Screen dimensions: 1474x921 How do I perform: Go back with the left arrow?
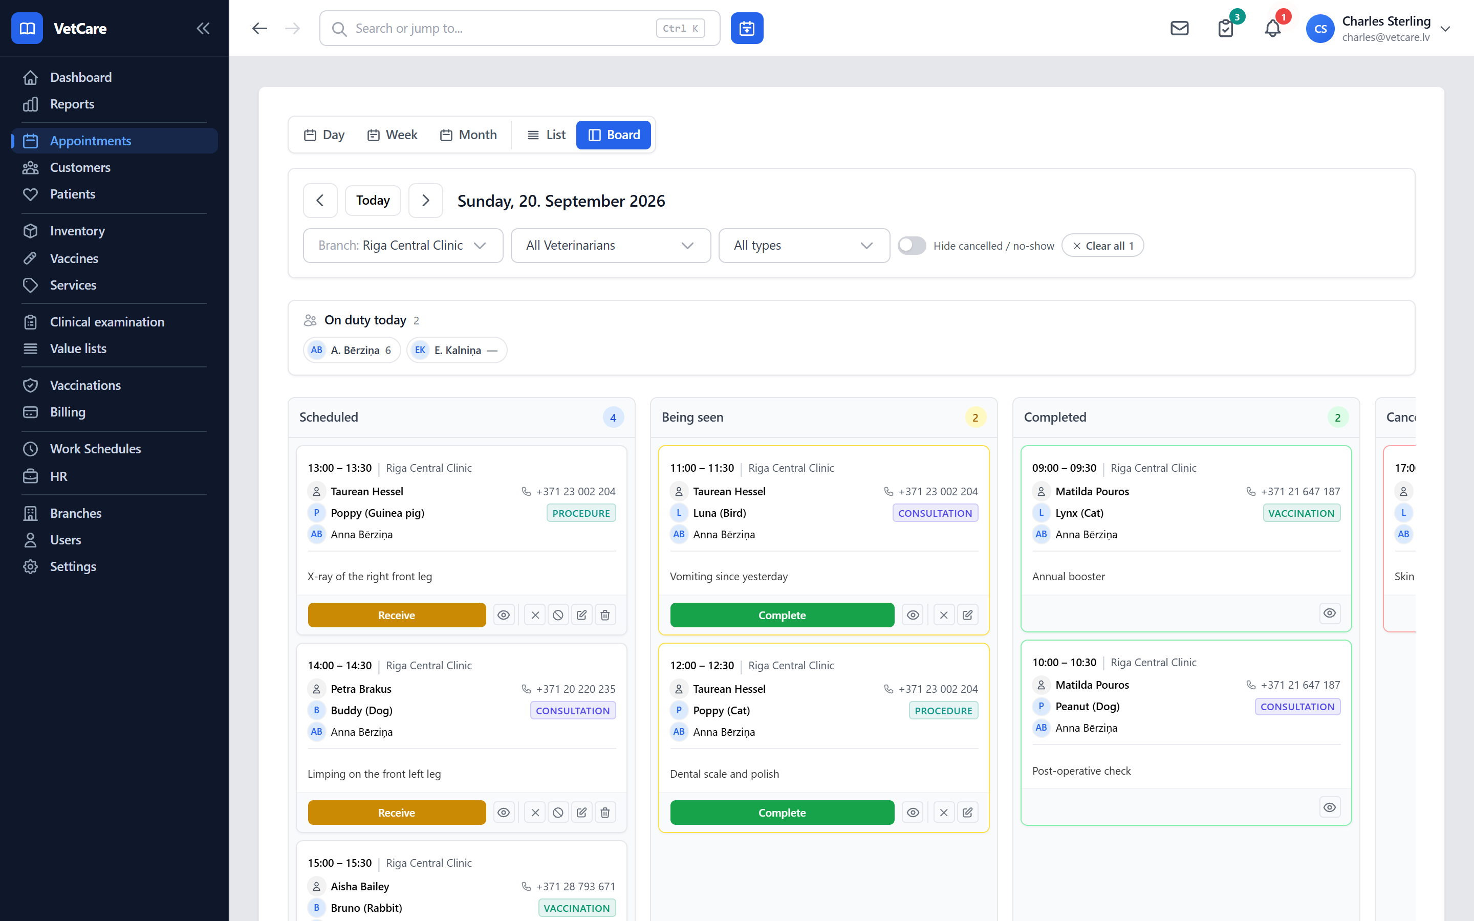(259, 28)
